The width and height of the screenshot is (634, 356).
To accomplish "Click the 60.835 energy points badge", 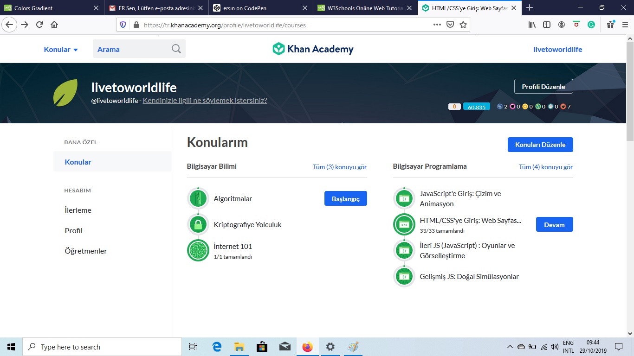I will click(x=477, y=107).
